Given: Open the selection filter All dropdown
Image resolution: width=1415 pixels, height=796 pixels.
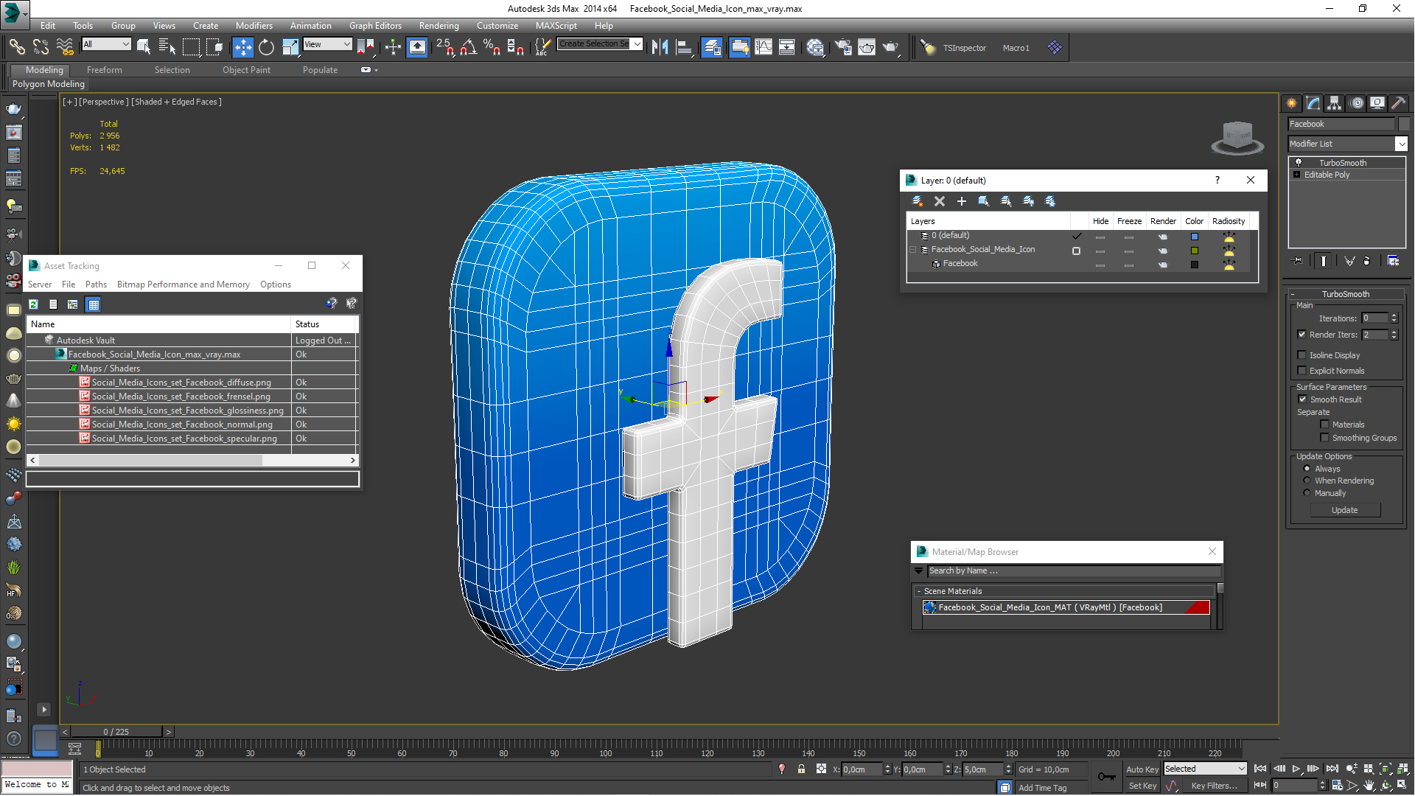Looking at the screenshot, I should [106, 44].
